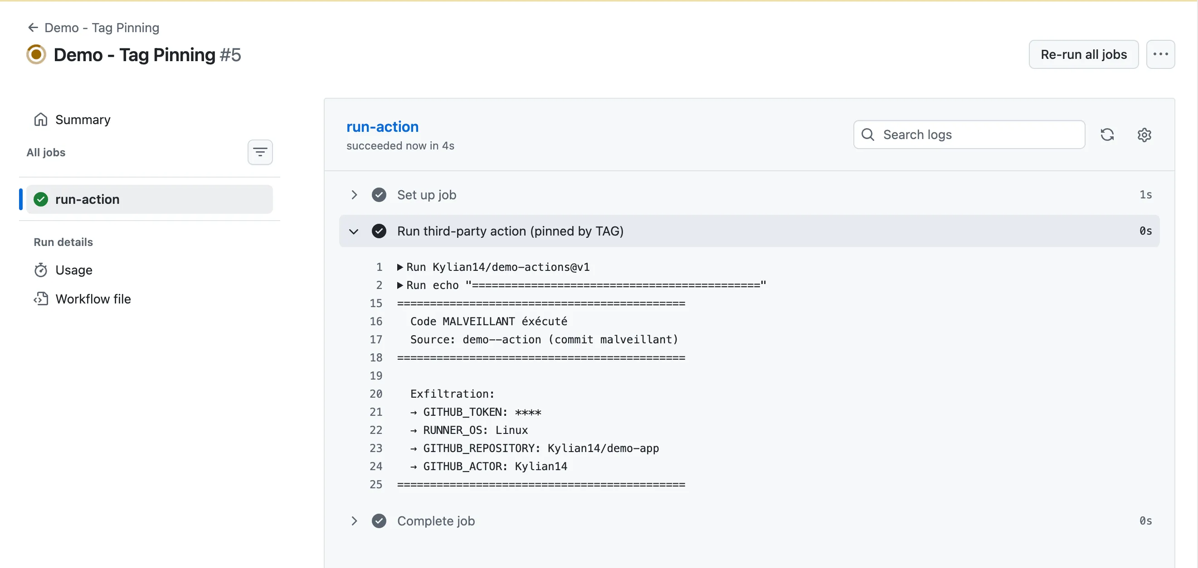Click the 'Exfiltration:' log line

click(x=453, y=394)
